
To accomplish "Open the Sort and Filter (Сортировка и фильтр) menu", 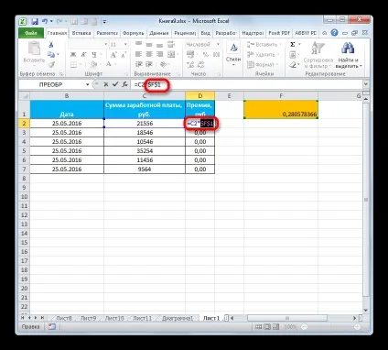I will coord(318,55).
